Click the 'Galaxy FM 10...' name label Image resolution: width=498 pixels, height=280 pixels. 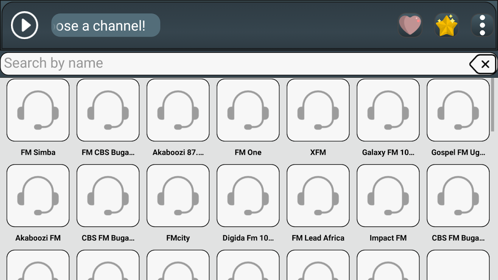(388, 152)
